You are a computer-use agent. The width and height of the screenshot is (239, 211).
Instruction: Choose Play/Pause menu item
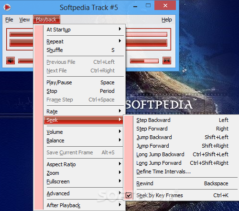pos(84,82)
